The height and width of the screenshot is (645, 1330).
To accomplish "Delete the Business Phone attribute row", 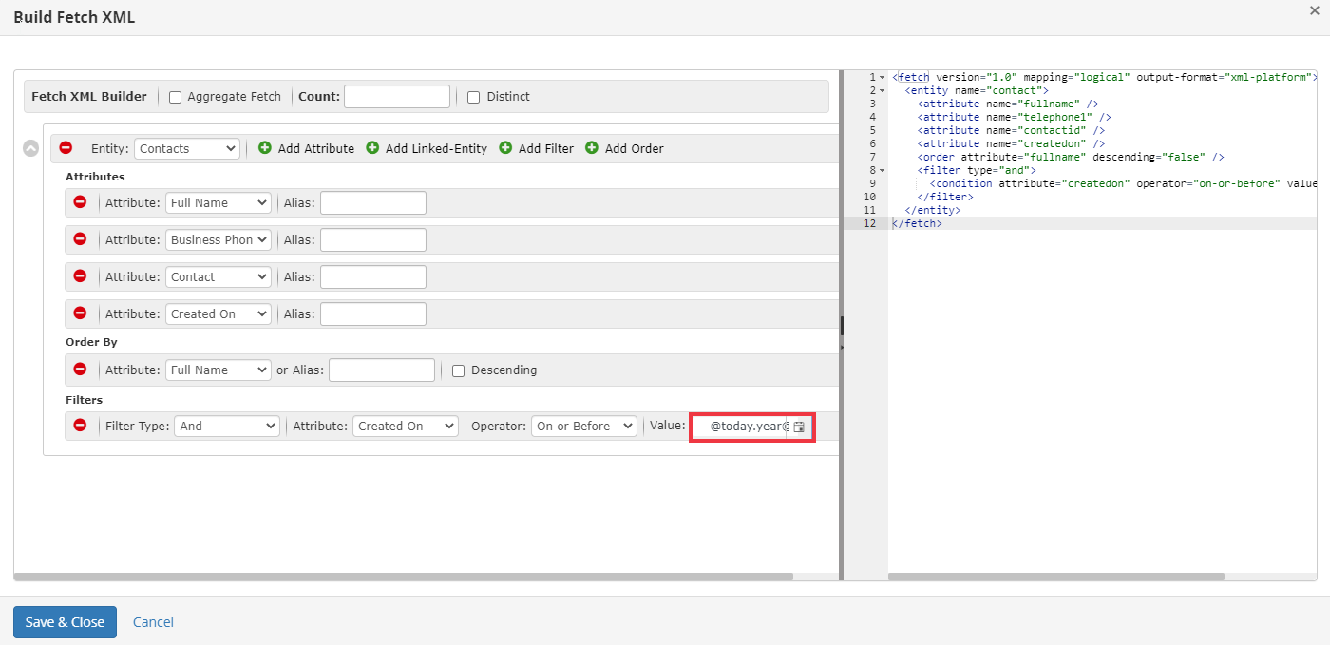I will [x=80, y=239].
